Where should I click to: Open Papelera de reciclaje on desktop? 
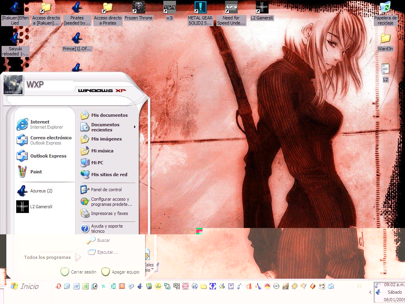[385, 13]
